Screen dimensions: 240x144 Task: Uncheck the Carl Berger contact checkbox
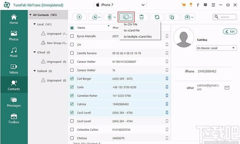coord(72,79)
